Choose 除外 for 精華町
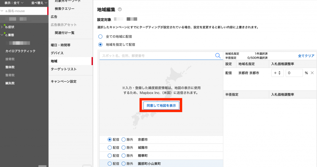 [124, 156]
